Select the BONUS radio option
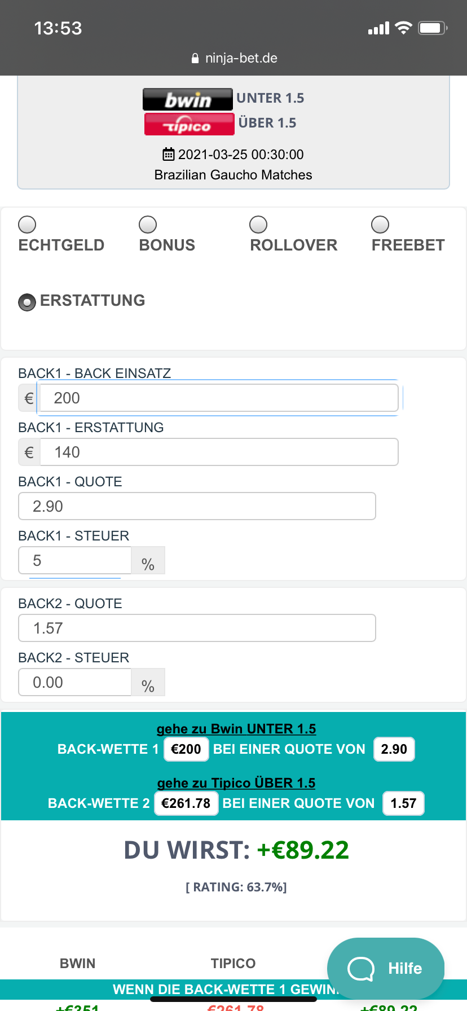 (148, 225)
